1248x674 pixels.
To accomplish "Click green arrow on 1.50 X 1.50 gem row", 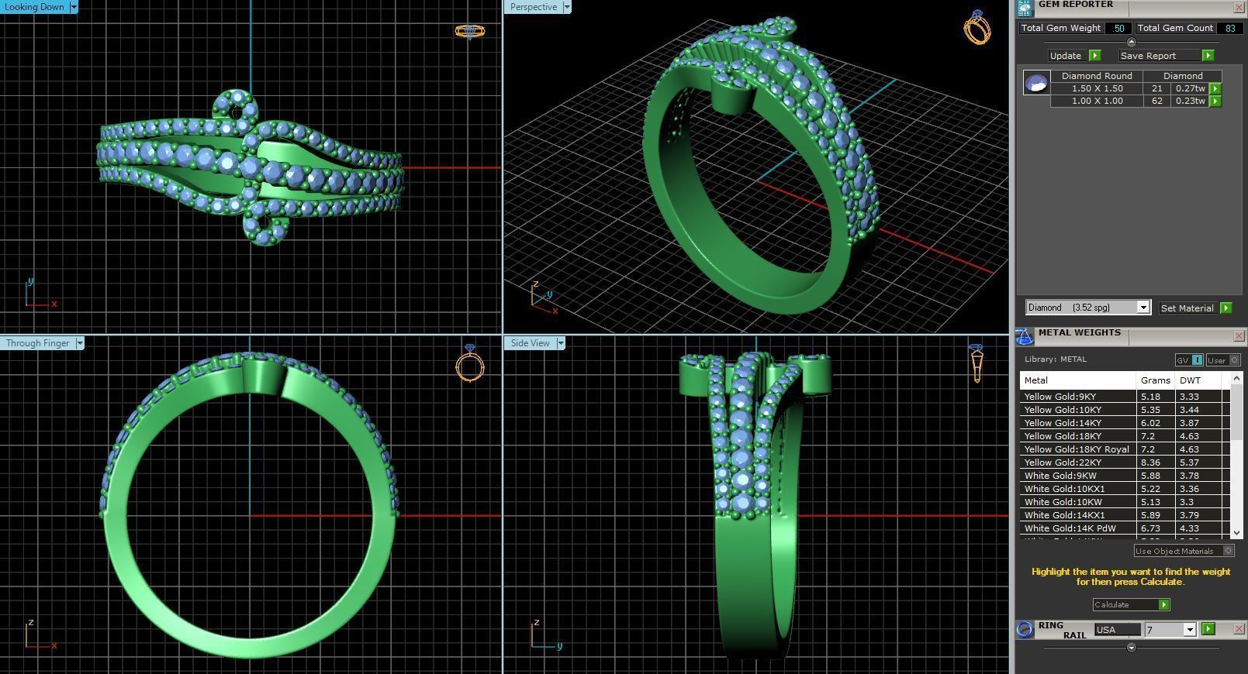I will pyautogui.click(x=1215, y=88).
